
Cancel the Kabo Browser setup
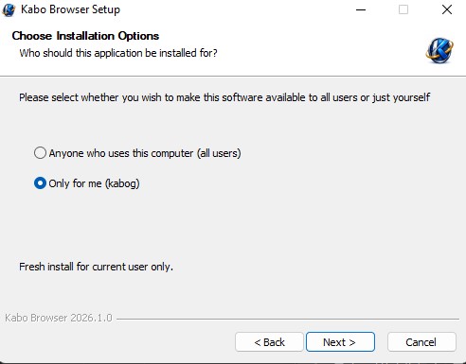click(x=421, y=342)
